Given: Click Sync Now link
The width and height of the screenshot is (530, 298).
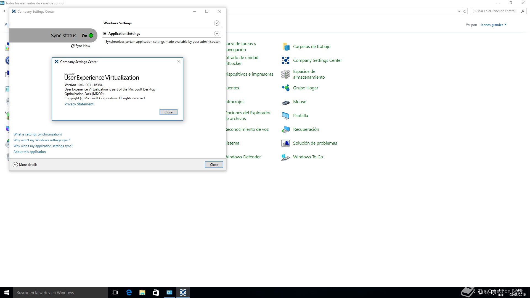Looking at the screenshot, I should pos(83,46).
